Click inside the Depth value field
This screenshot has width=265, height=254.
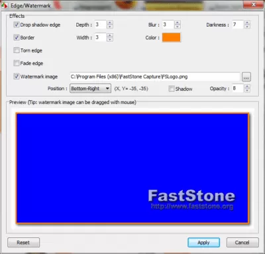click(x=101, y=25)
